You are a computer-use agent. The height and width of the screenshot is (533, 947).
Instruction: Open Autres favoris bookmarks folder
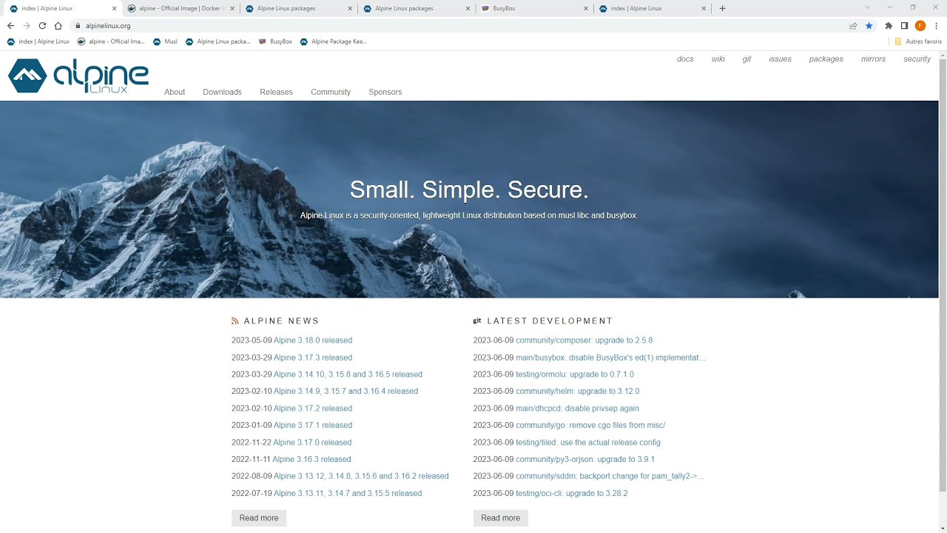click(x=918, y=41)
